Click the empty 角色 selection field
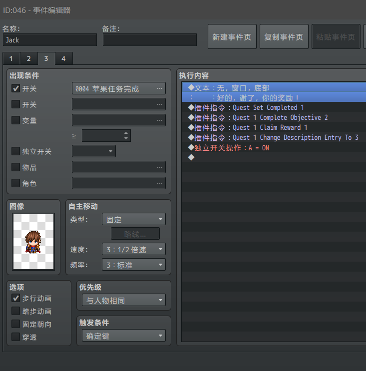Viewport: 366px width, 371px height. pos(119,183)
